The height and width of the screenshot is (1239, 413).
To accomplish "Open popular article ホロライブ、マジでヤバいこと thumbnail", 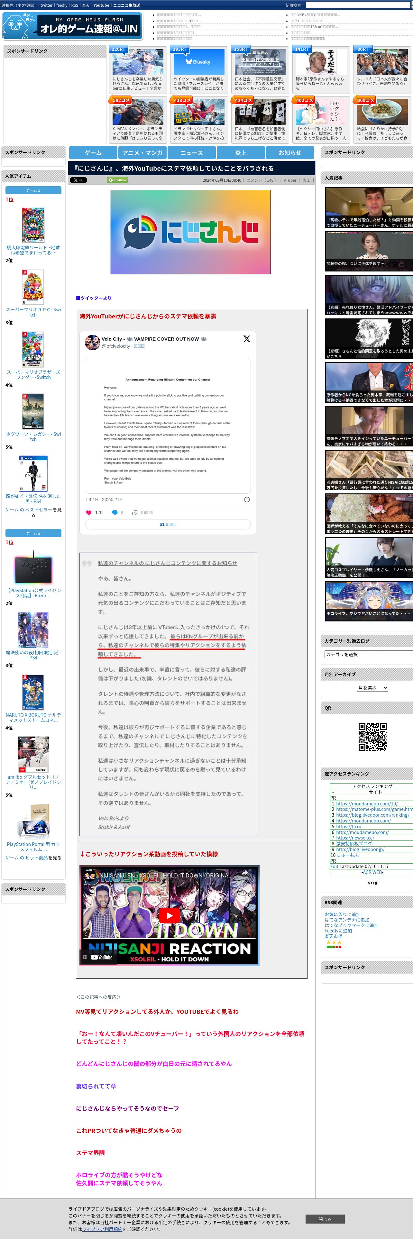I will 369,602.
